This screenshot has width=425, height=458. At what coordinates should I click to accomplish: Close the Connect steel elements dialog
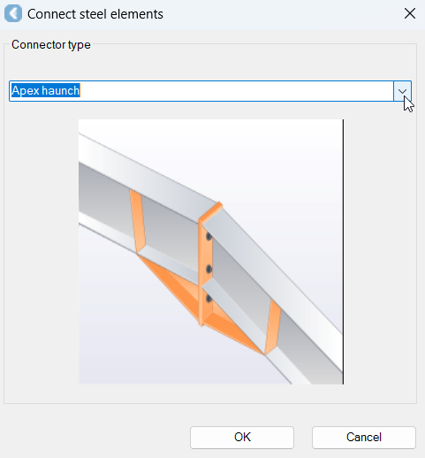tap(410, 13)
